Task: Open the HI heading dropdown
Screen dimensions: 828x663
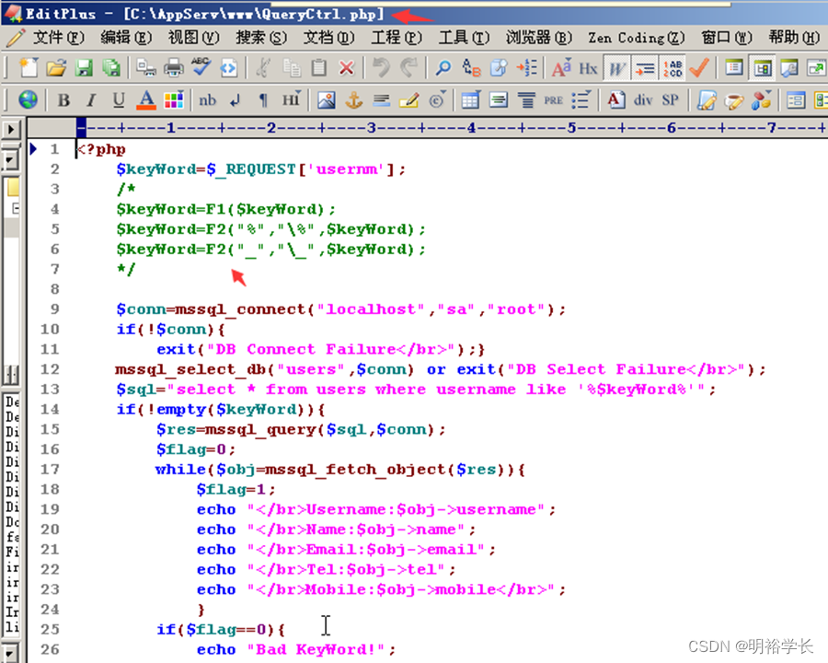Action: click(x=291, y=99)
